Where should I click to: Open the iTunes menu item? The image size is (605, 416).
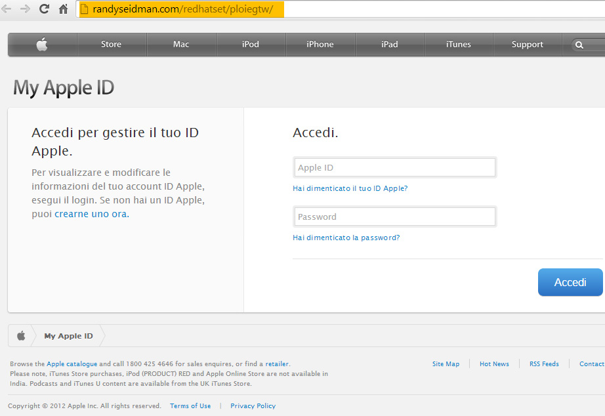(459, 45)
